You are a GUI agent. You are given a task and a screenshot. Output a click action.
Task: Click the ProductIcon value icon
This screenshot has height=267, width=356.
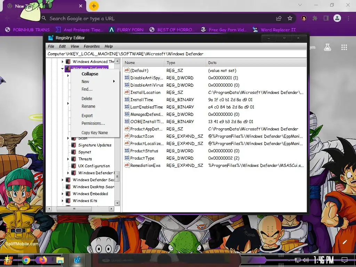click(x=127, y=136)
